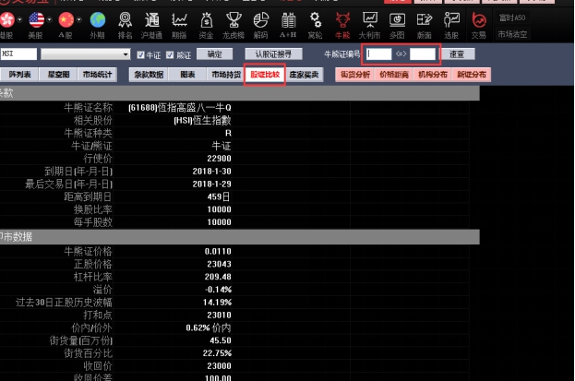Click the first 牛熊证编号 input field
The height and width of the screenshot is (381, 575).
(379, 54)
